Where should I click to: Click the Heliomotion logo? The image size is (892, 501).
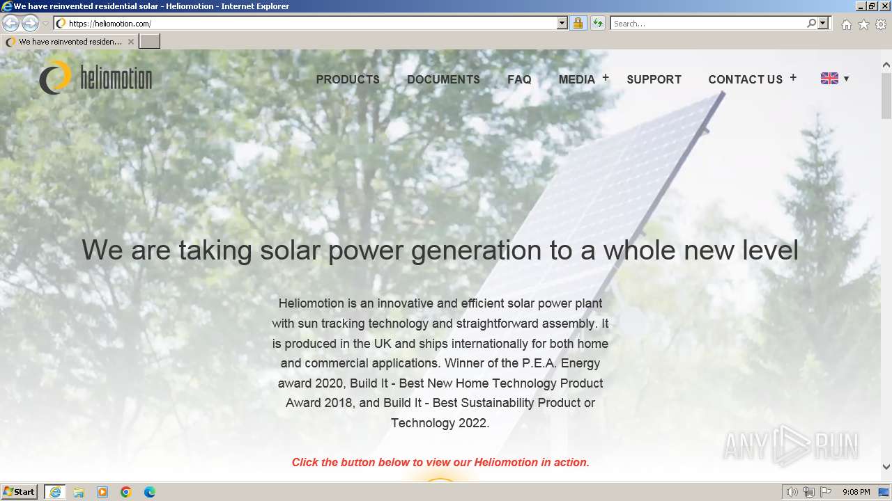(x=95, y=78)
